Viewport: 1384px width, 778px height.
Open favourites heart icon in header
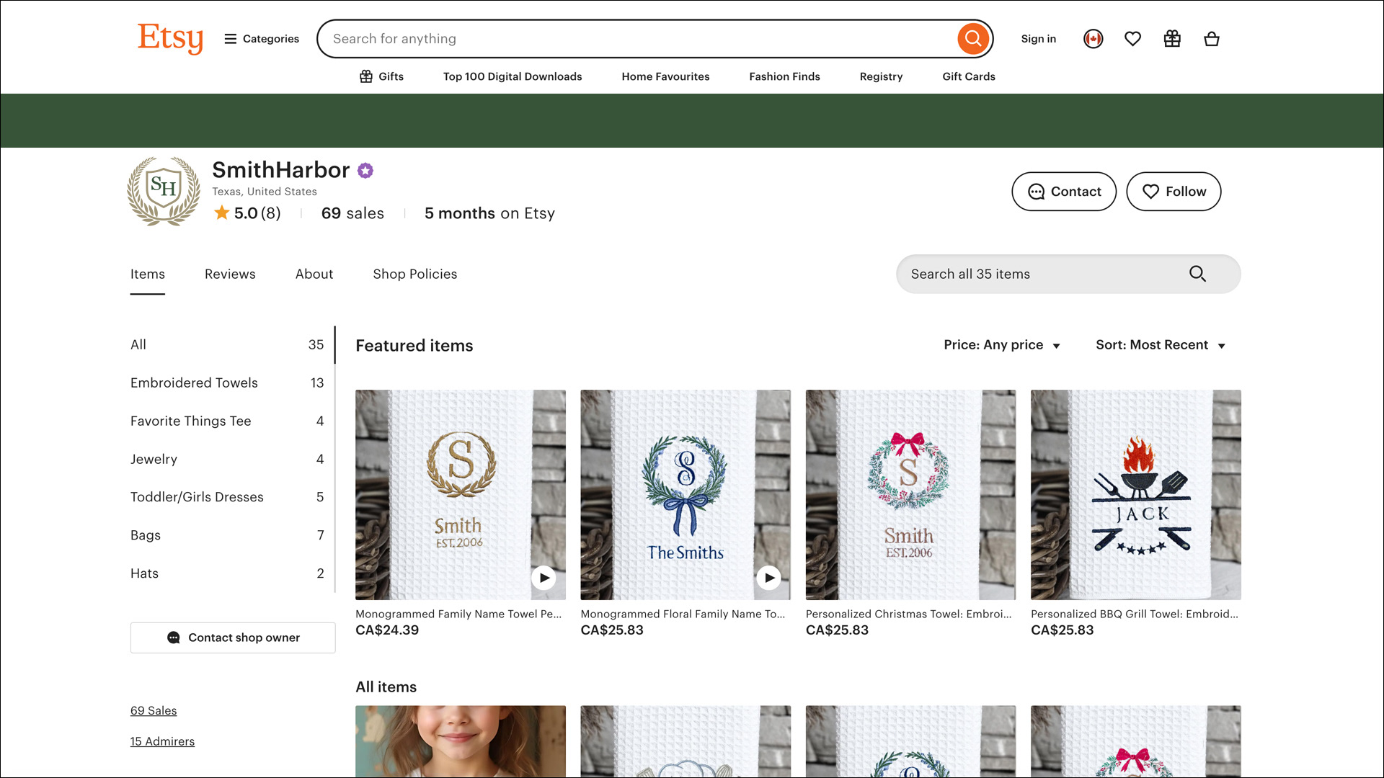[x=1132, y=39]
